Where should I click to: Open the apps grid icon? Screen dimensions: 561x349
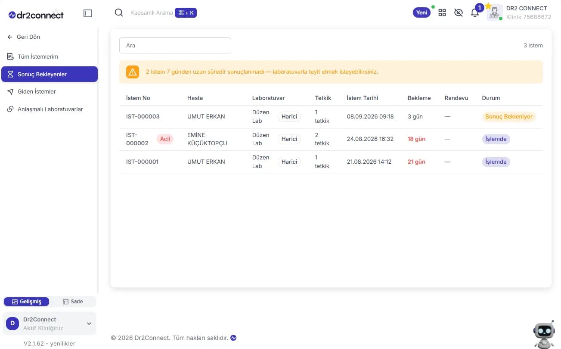pos(442,12)
